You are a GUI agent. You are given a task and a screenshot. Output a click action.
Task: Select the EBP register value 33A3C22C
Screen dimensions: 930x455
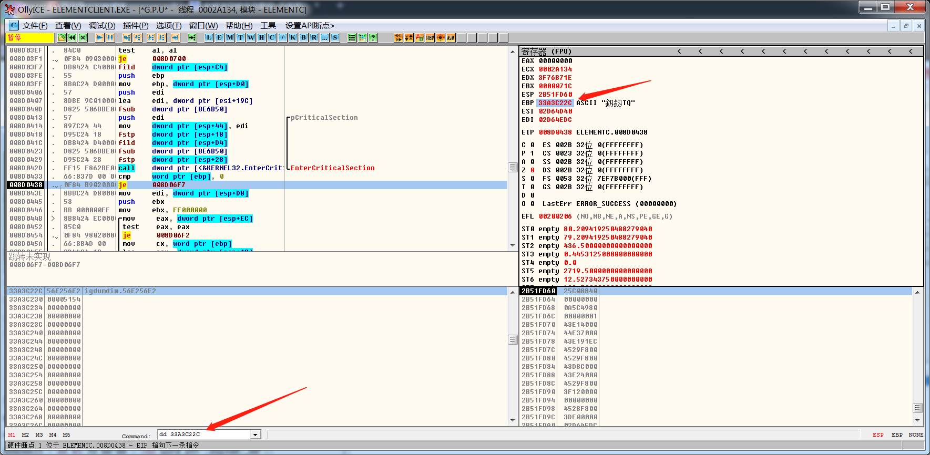pos(555,103)
